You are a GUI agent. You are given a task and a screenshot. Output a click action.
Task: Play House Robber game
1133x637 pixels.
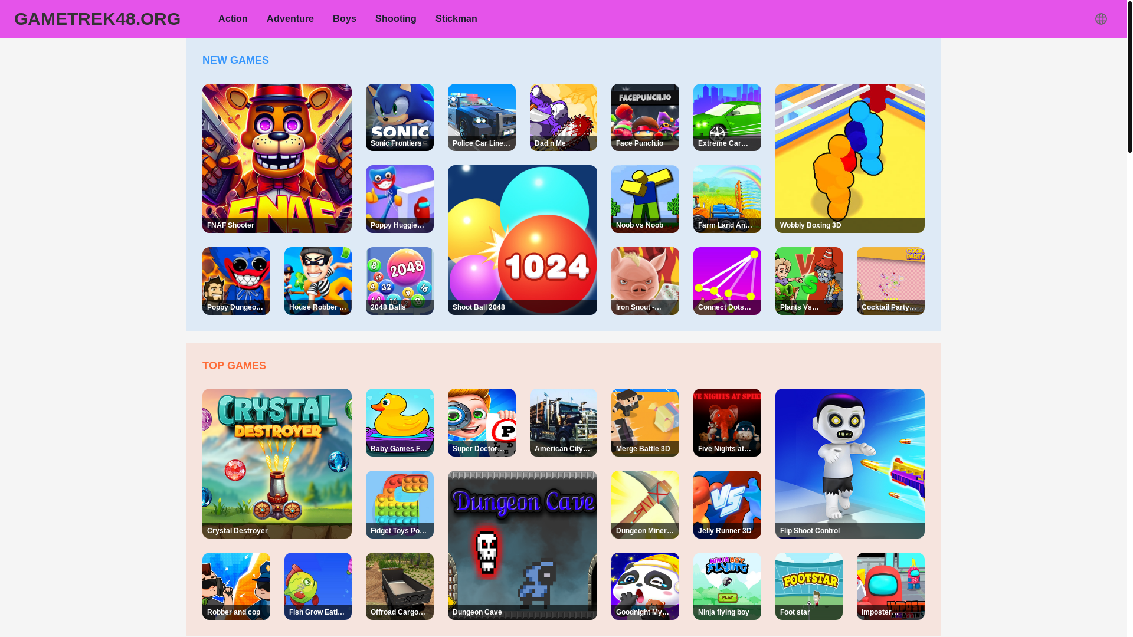(318, 281)
